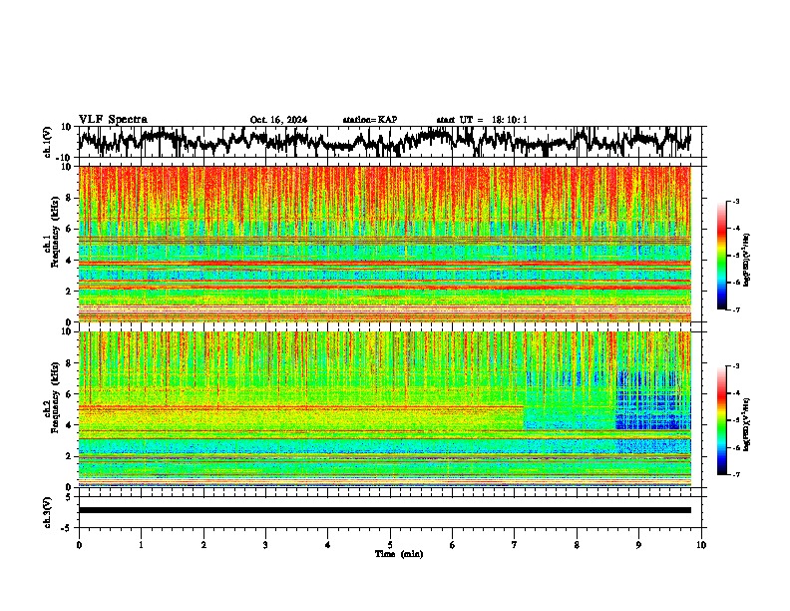This screenshot has width=790, height=611.
Task: Click time axis tick label "0"
Action: point(79,545)
